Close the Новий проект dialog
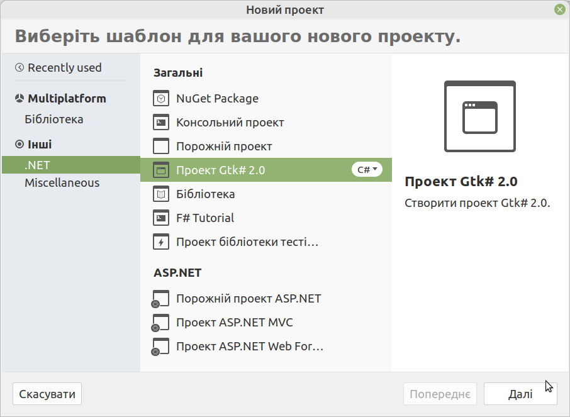 [x=560, y=10]
